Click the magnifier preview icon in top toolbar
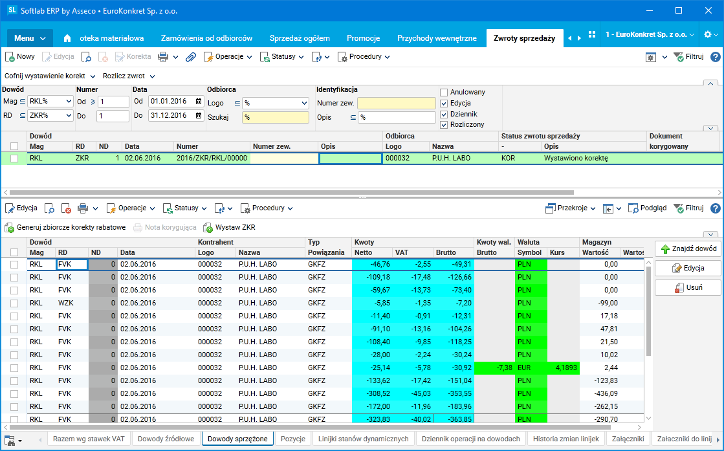This screenshot has width=724, height=451. [x=86, y=57]
